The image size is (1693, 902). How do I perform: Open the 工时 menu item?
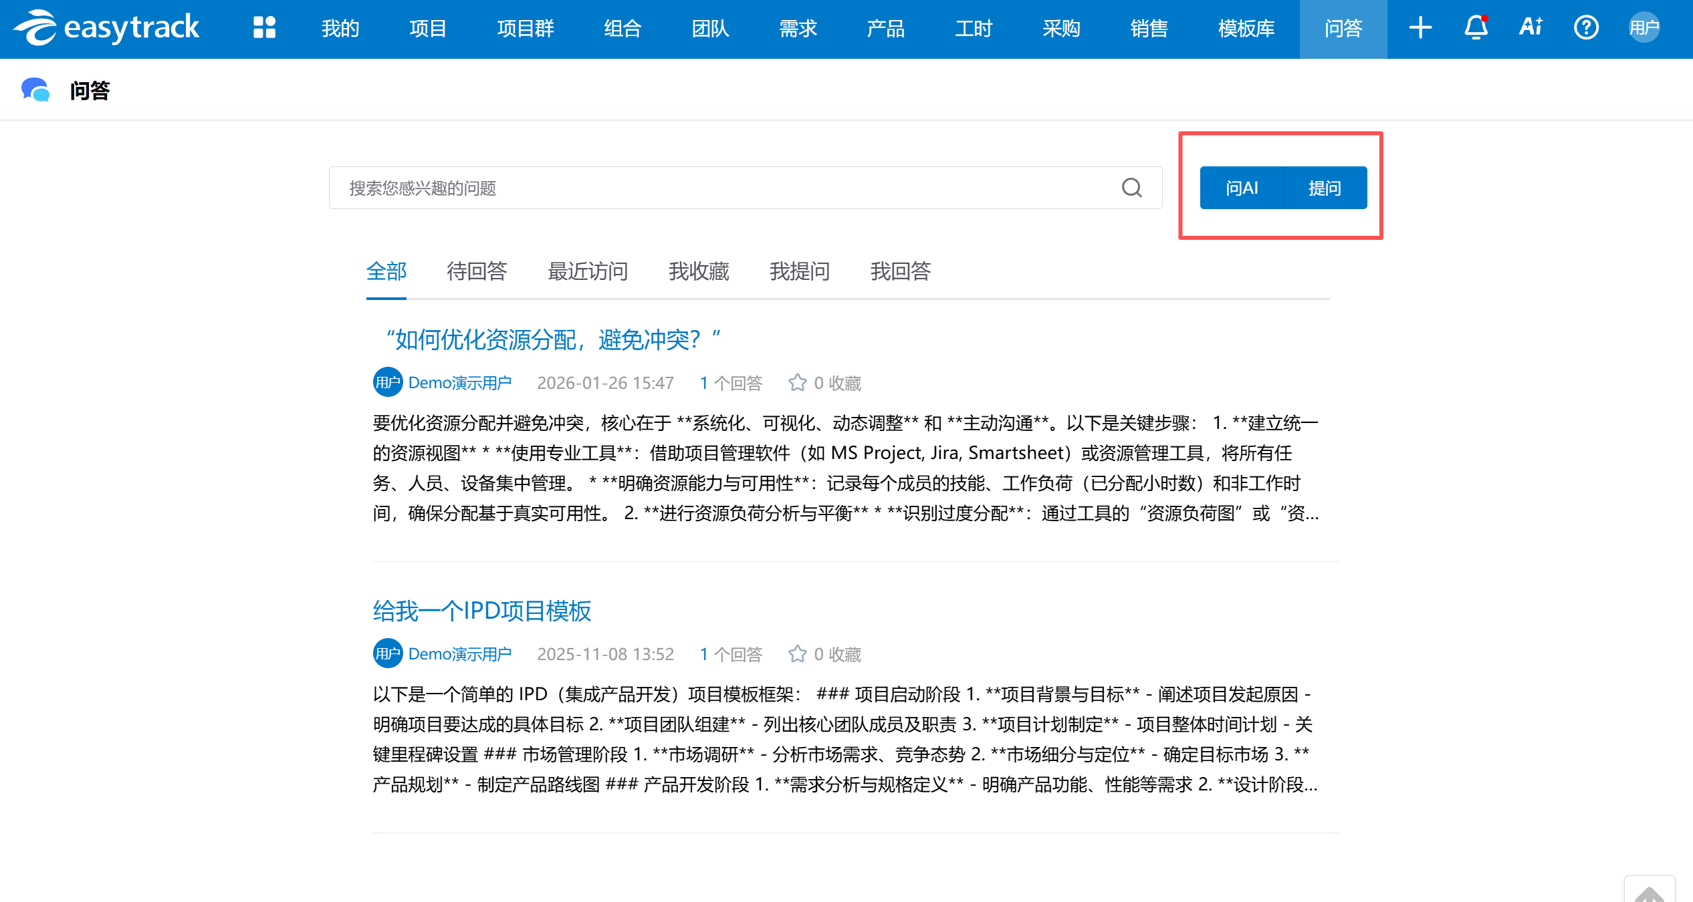point(974,28)
